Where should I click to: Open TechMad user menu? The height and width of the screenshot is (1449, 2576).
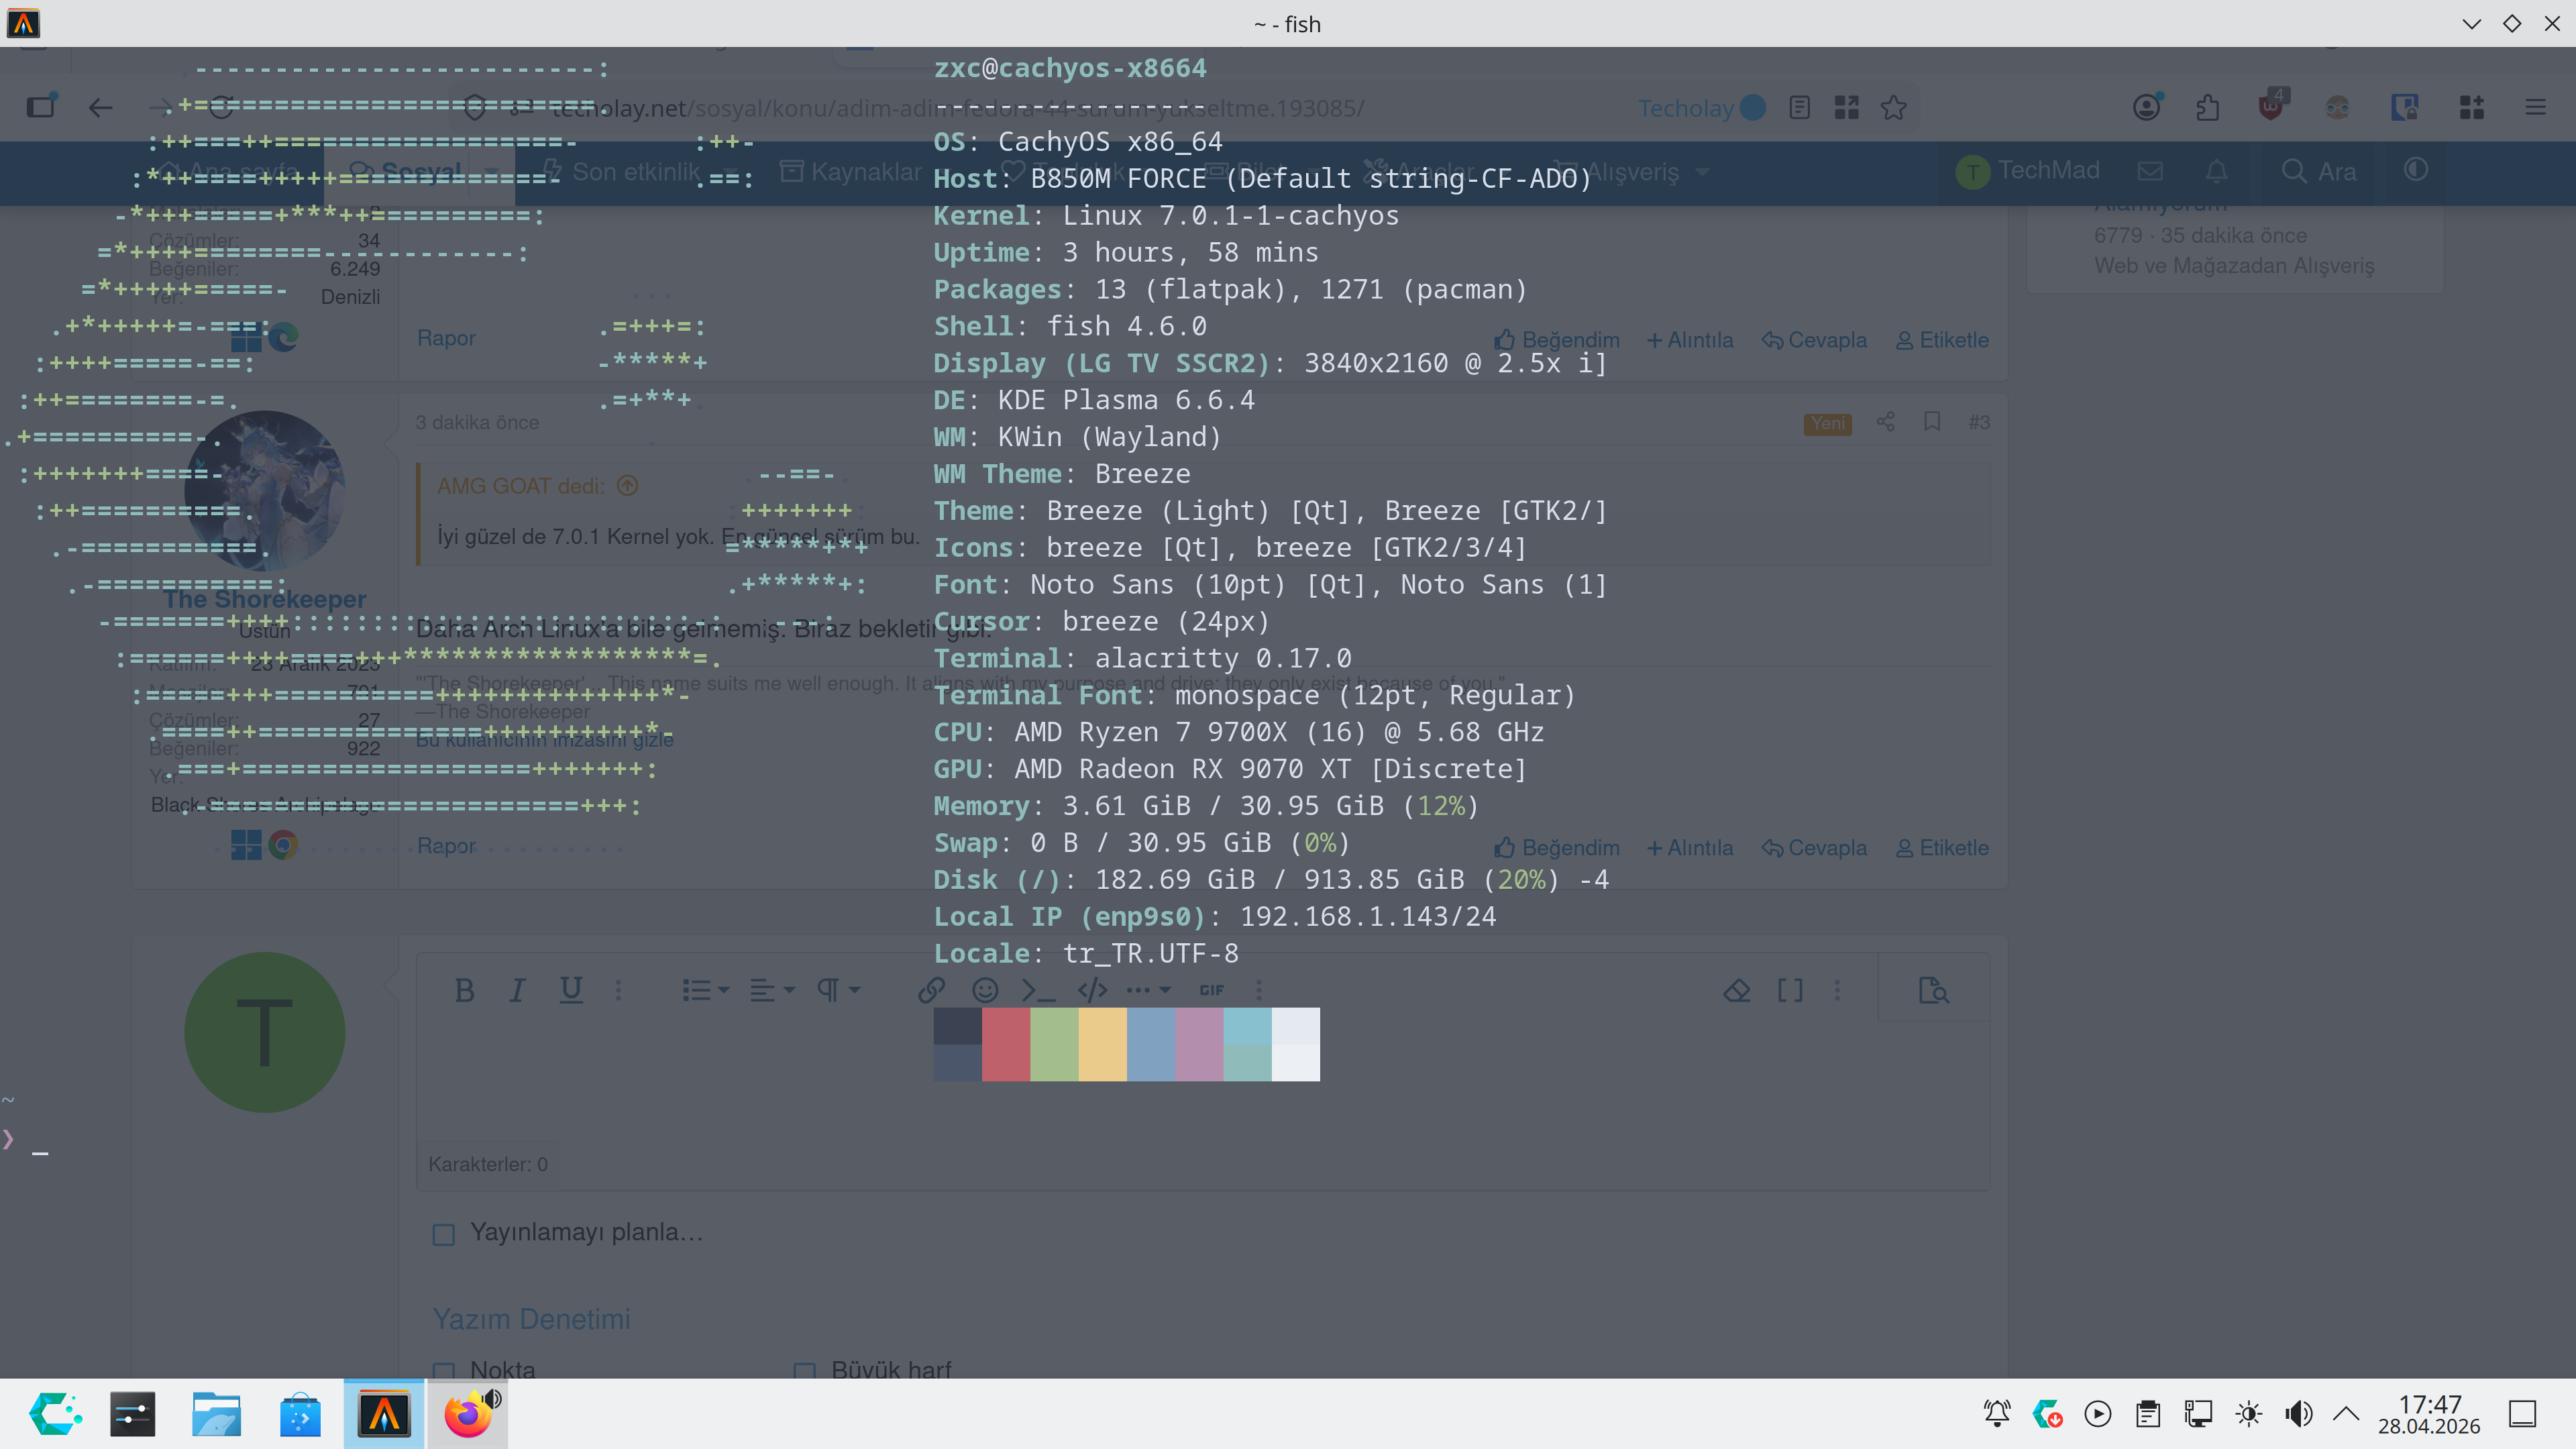point(2028,171)
